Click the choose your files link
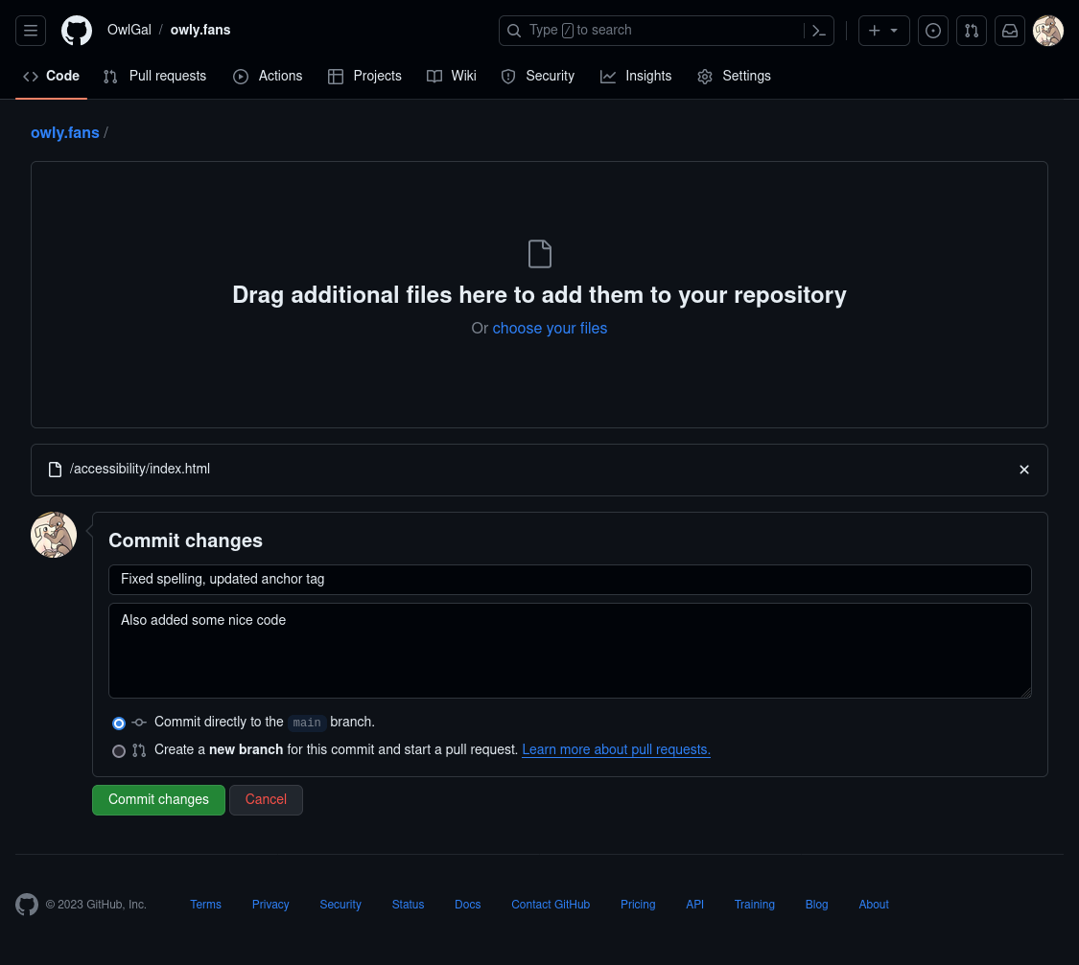Image resolution: width=1079 pixels, height=965 pixels. coord(550,329)
